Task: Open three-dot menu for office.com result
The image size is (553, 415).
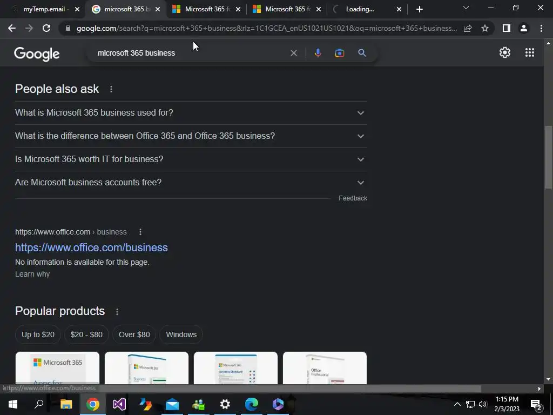Action: click(140, 232)
